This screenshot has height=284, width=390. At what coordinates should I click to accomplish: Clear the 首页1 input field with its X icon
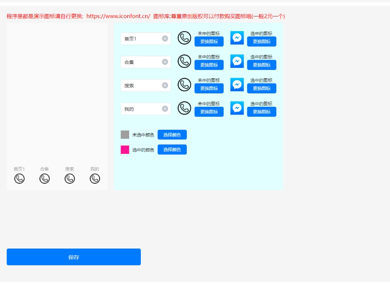165,38
